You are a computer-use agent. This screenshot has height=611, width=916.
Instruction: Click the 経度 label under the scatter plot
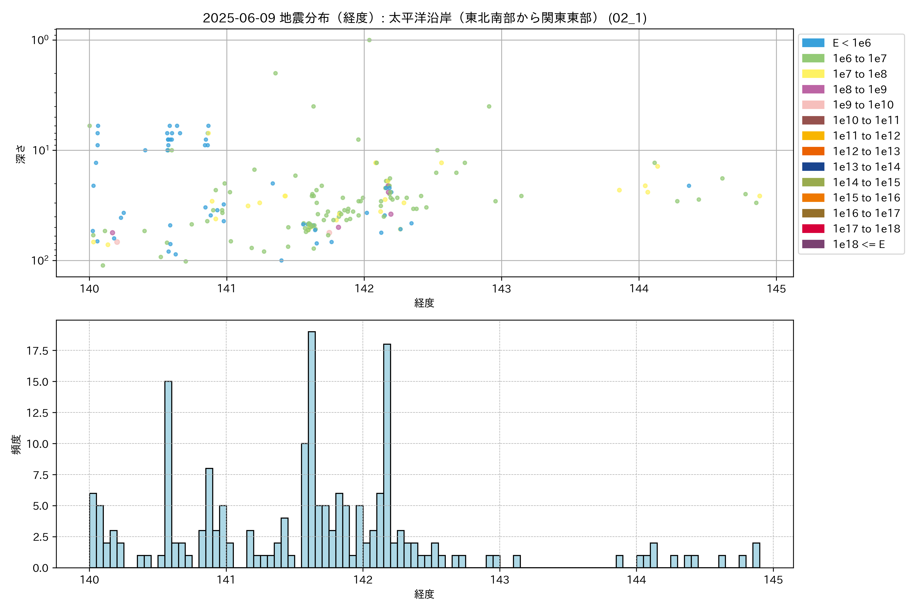pyautogui.click(x=424, y=303)
